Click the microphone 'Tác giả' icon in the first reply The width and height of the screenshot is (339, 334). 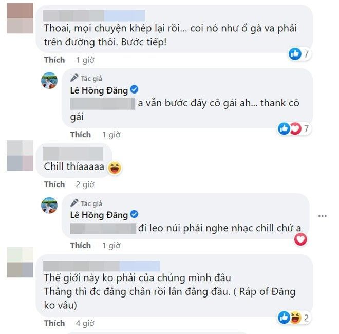74,78
